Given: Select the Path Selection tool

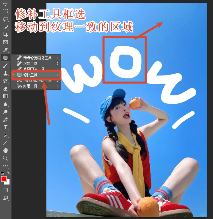Looking at the screenshot, I should coord(5,135).
